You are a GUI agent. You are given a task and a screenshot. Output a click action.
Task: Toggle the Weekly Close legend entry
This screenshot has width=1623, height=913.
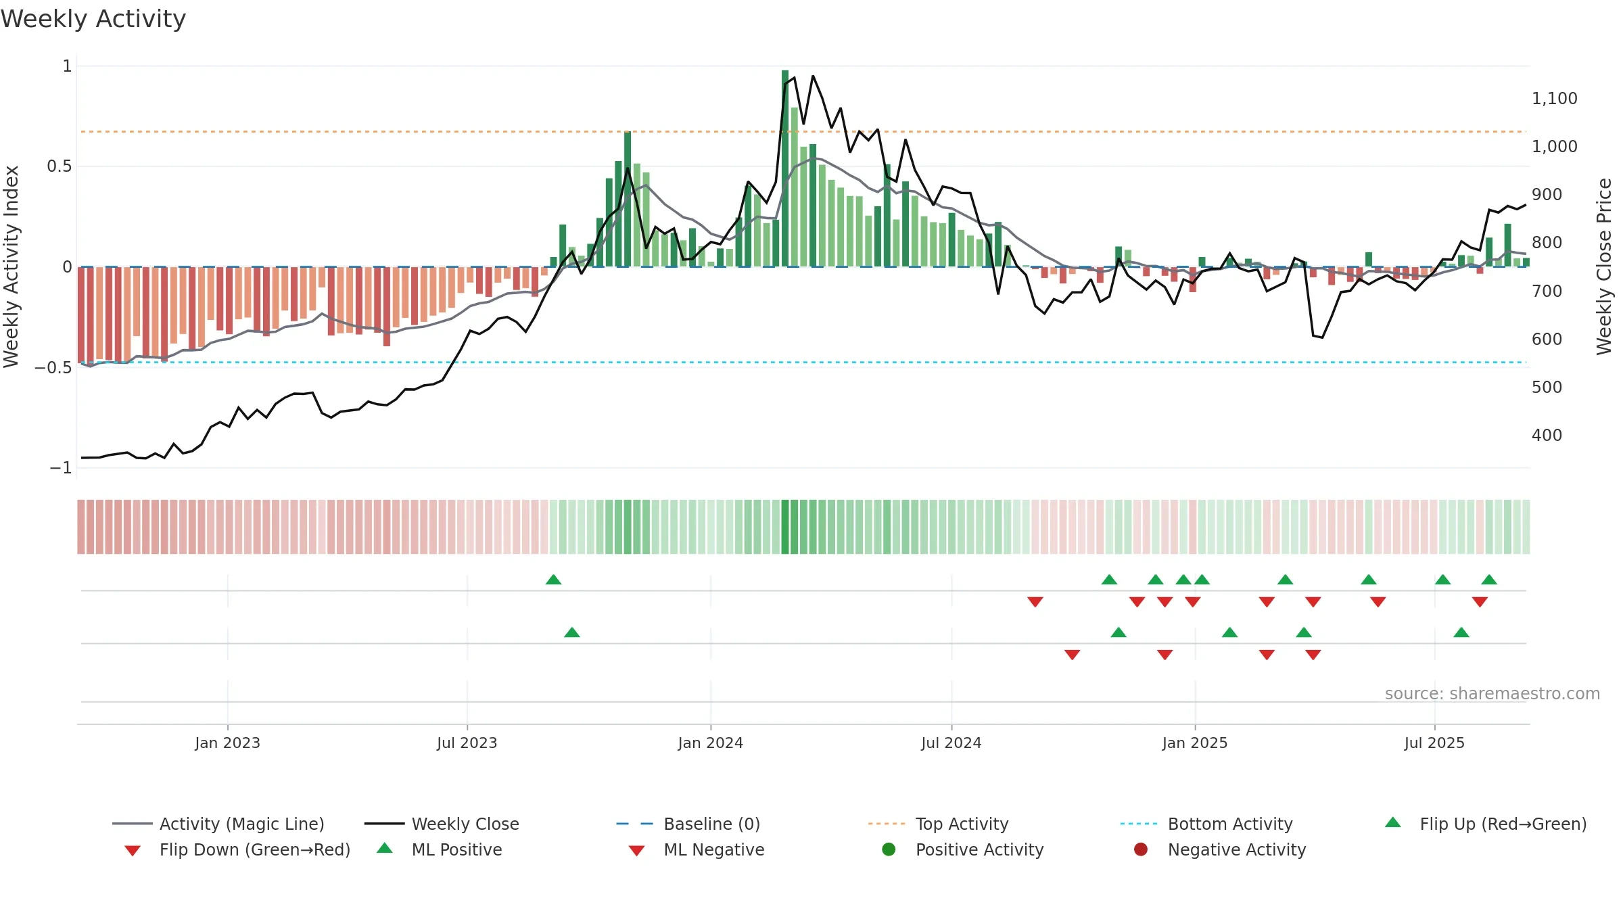[x=442, y=824]
